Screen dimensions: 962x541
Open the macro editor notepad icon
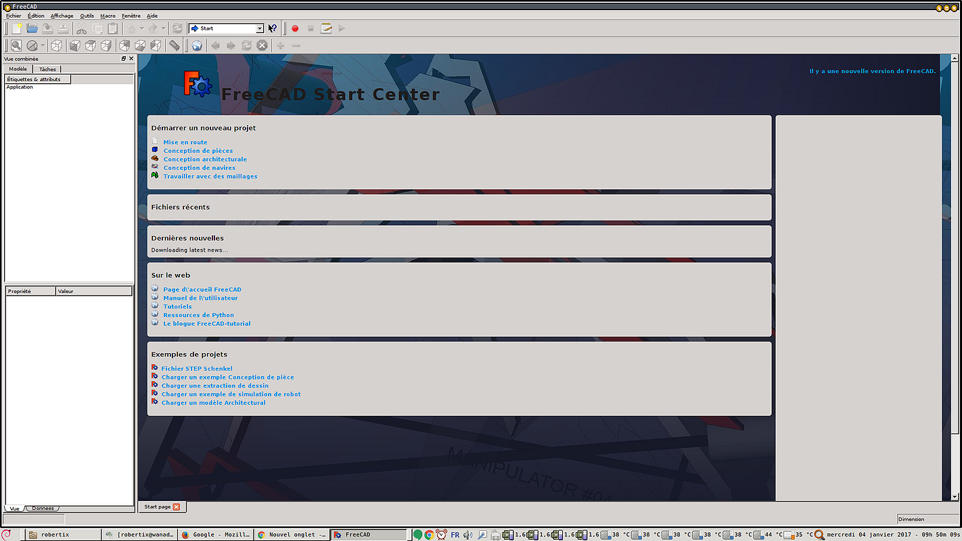[326, 28]
